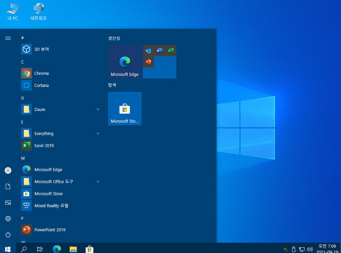Open the taskbar clock showing 오전 7:09
This screenshot has height=253, width=341.
coord(327,249)
